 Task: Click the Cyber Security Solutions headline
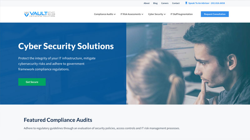66,46
